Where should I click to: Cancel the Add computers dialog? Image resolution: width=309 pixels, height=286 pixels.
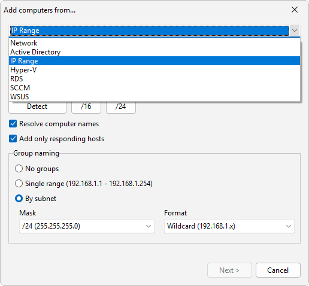tap(278, 270)
